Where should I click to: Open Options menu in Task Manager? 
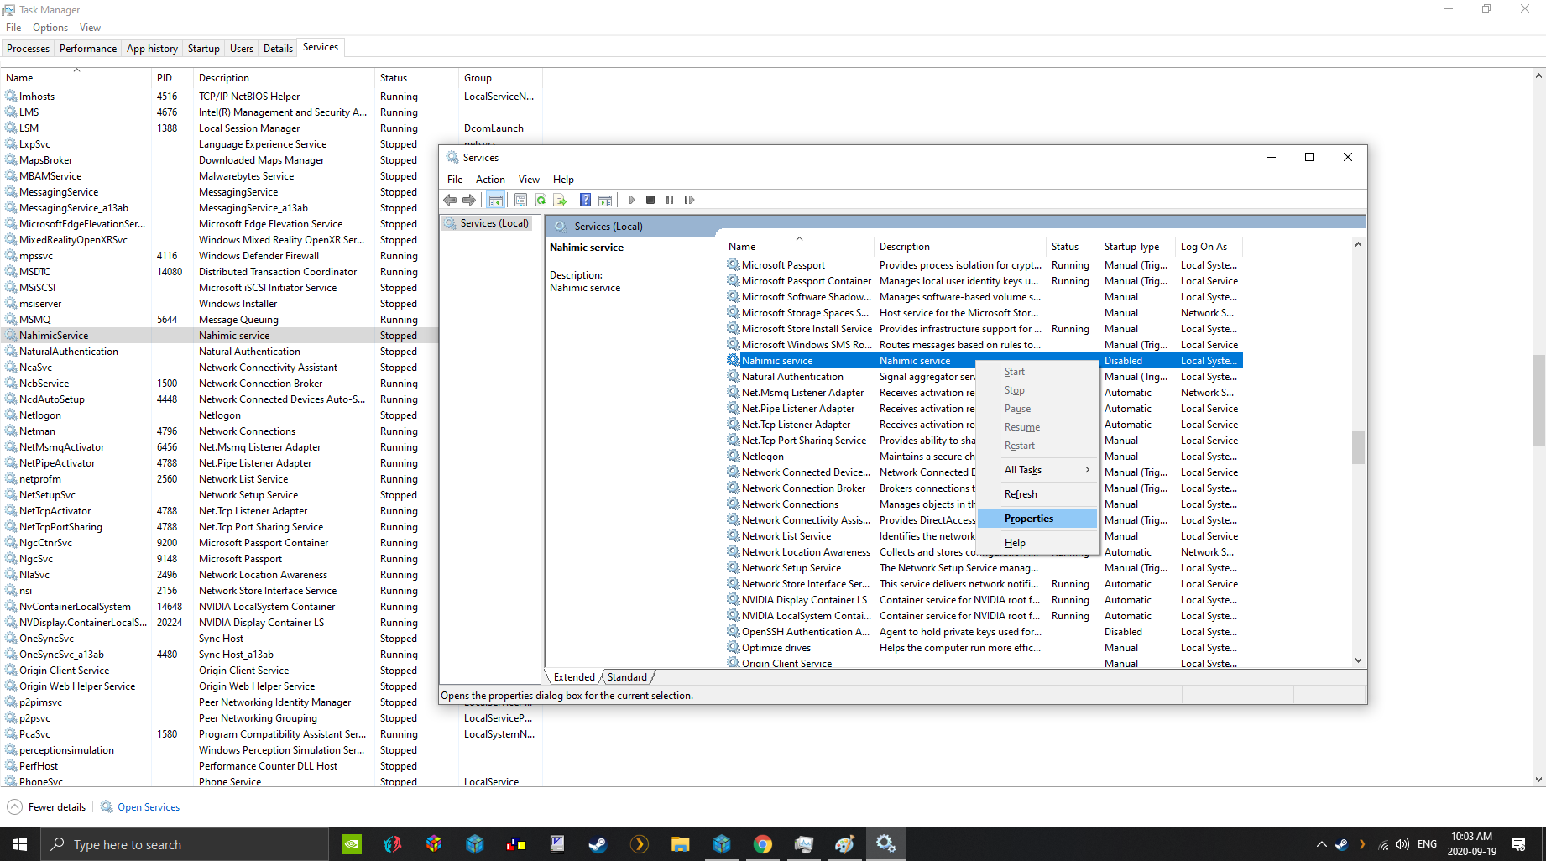coord(50,28)
